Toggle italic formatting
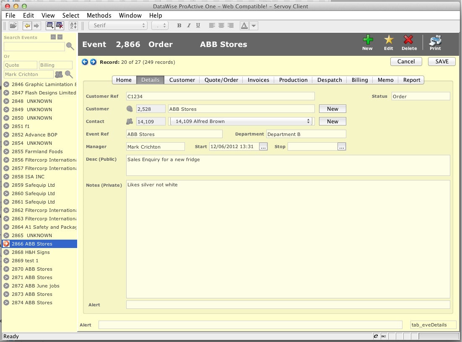 [189, 26]
